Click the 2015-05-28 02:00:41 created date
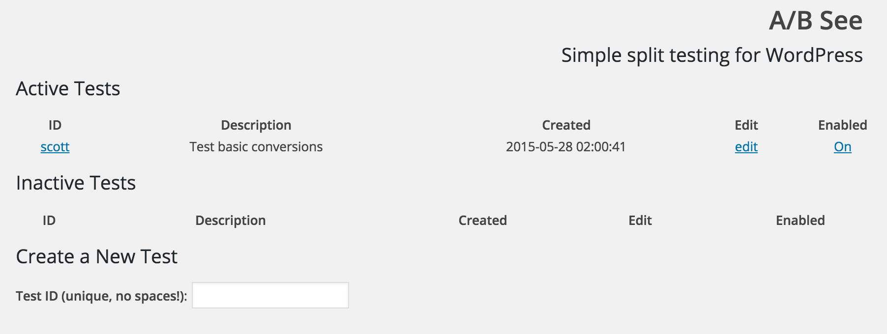The width and height of the screenshot is (887, 334). (x=565, y=147)
